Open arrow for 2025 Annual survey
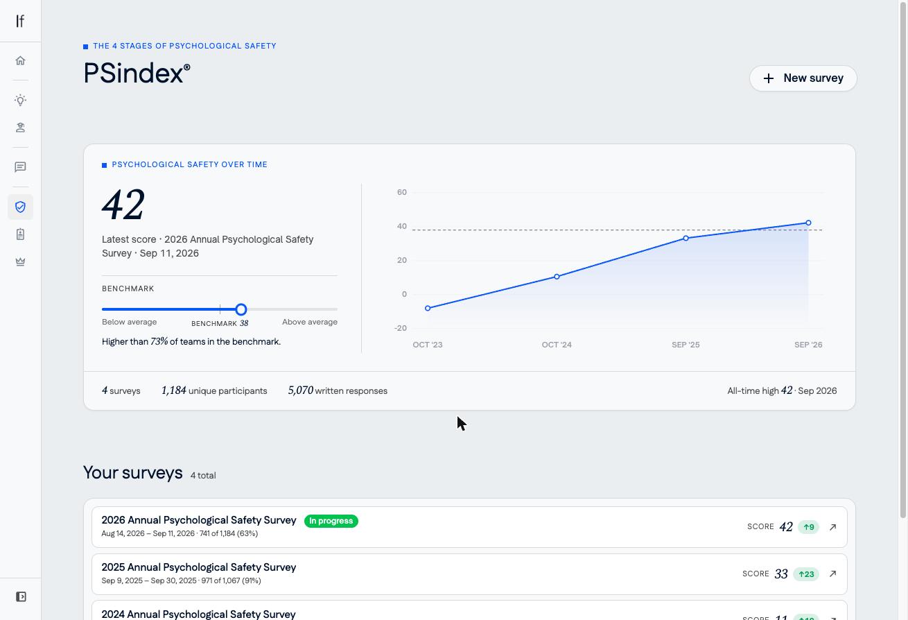The image size is (908, 620). [x=832, y=574]
